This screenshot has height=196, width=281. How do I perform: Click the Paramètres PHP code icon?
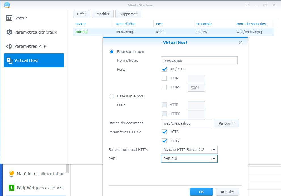(x=9, y=46)
